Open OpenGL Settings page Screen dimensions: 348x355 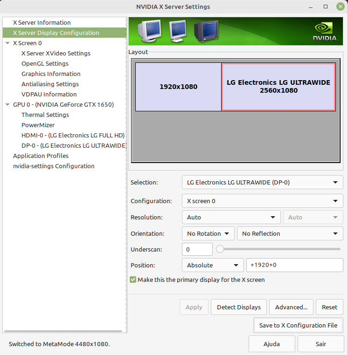point(45,64)
